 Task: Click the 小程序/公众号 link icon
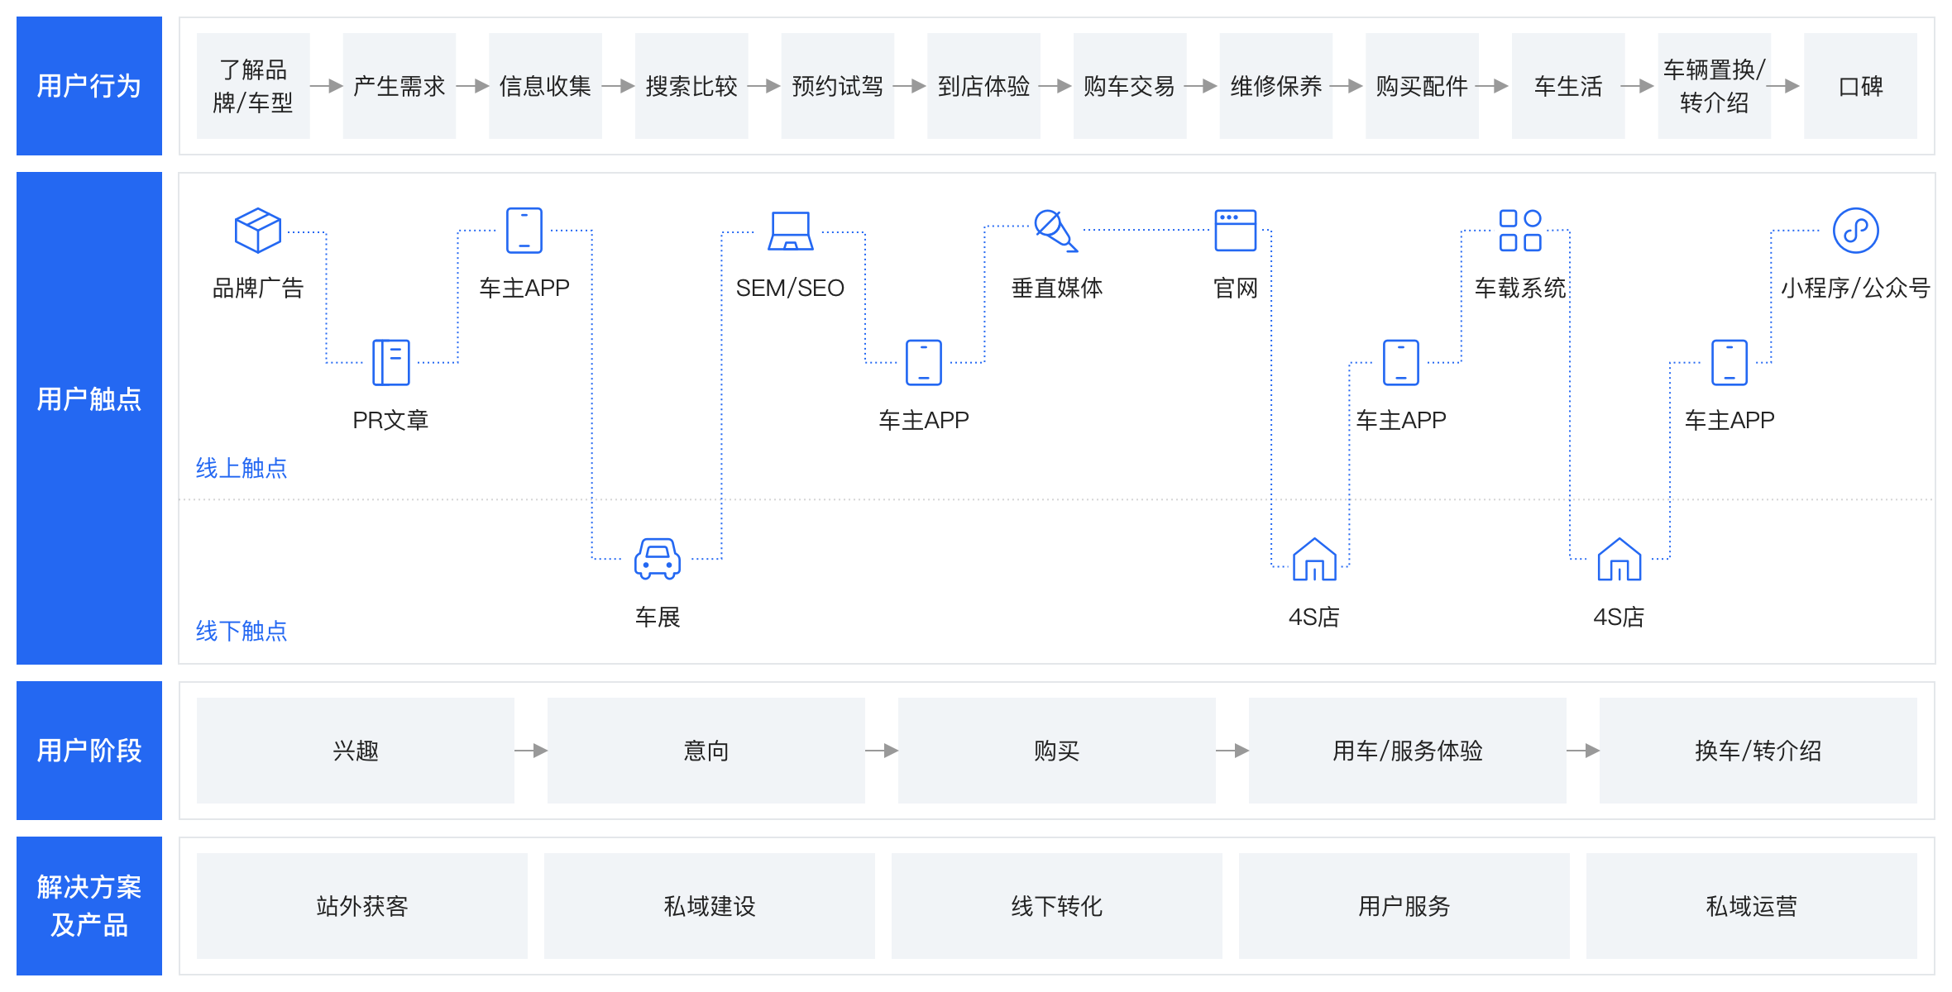click(1855, 230)
